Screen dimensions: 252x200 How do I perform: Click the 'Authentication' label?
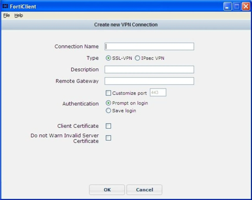click(81, 104)
